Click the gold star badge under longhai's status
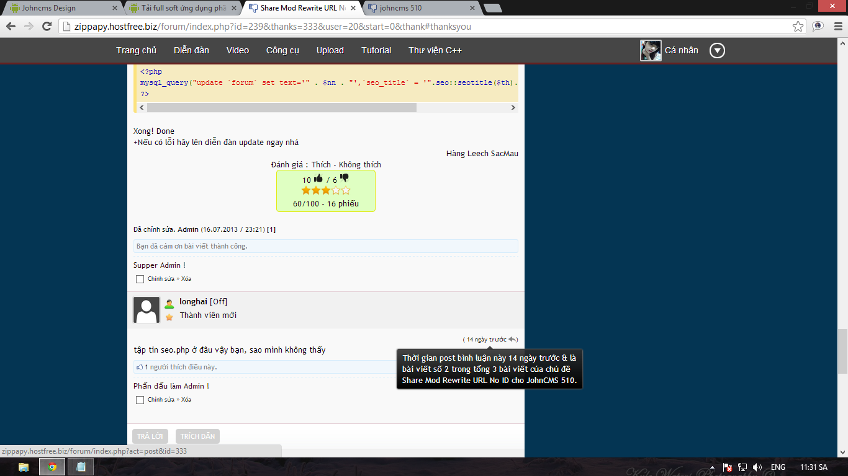The width and height of the screenshot is (848, 476). pyautogui.click(x=169, y=317)
